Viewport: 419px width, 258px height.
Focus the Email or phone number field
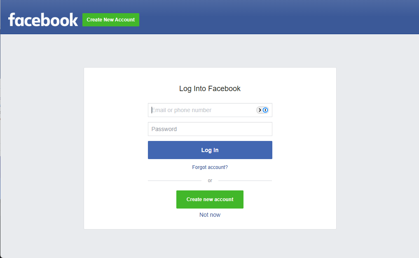click(210, 110)
